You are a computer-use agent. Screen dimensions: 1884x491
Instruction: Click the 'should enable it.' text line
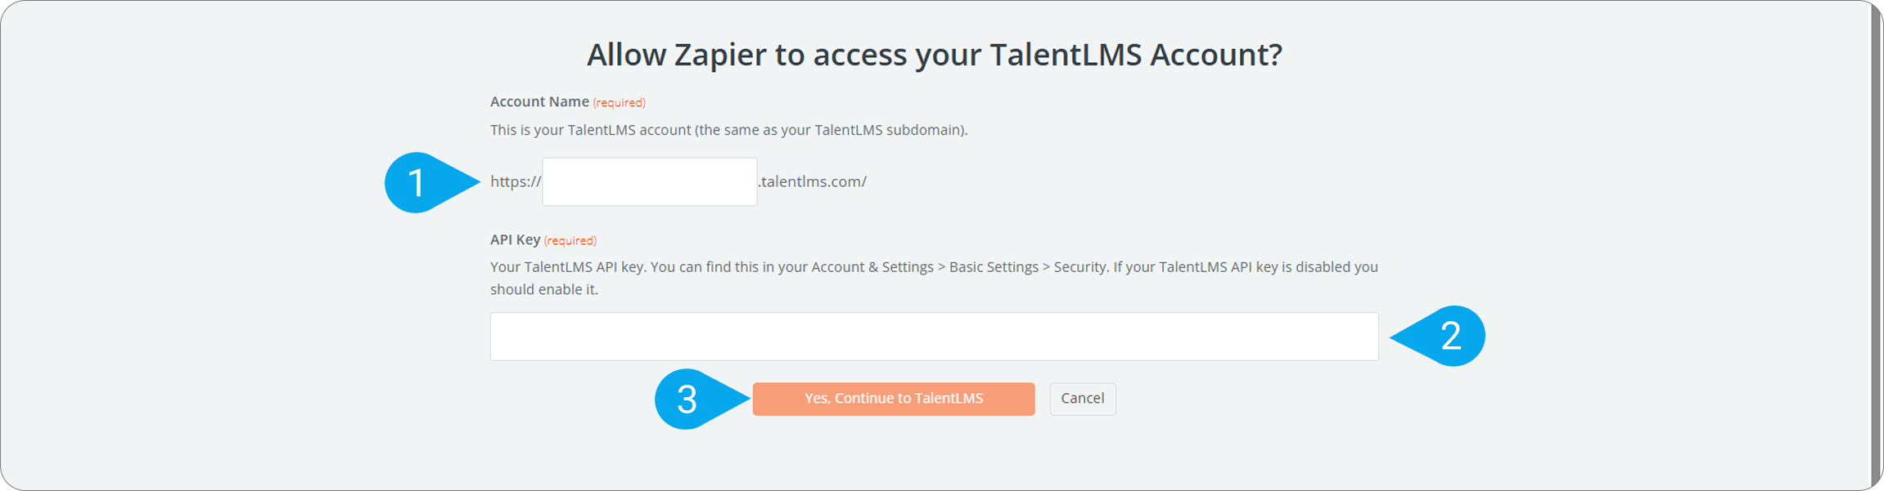(x=544, y=289)
